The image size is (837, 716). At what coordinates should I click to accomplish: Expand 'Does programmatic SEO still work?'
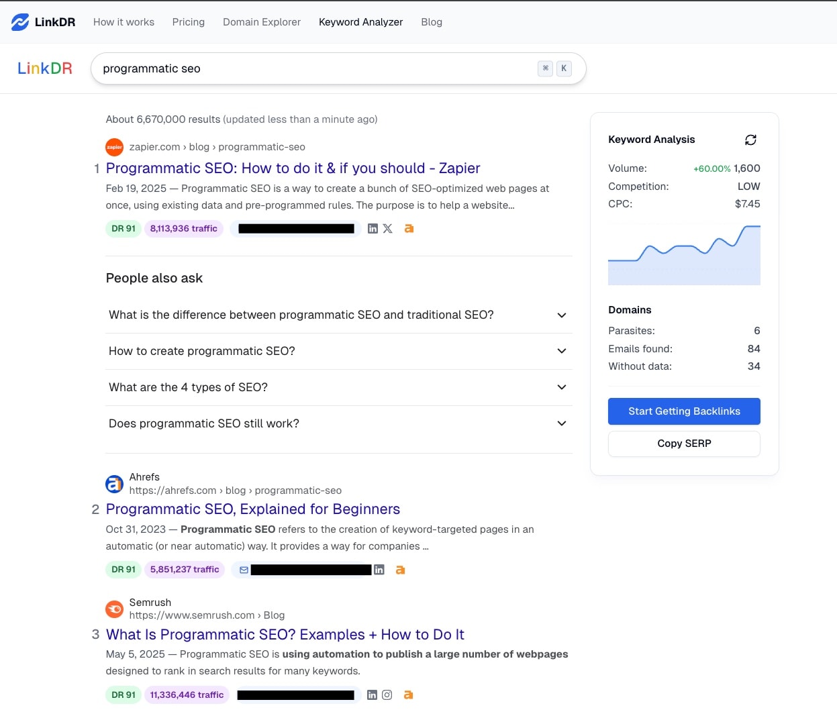pyautogui.click(x=561, y=423)
